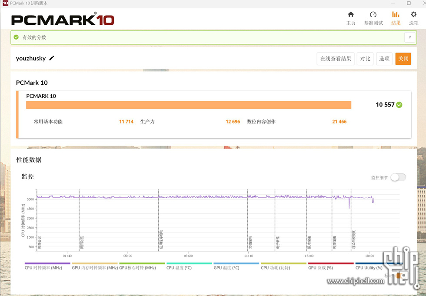
Task: Toggle the CPU 功耗 (瓦特) legend series
Action: (283, 266)
